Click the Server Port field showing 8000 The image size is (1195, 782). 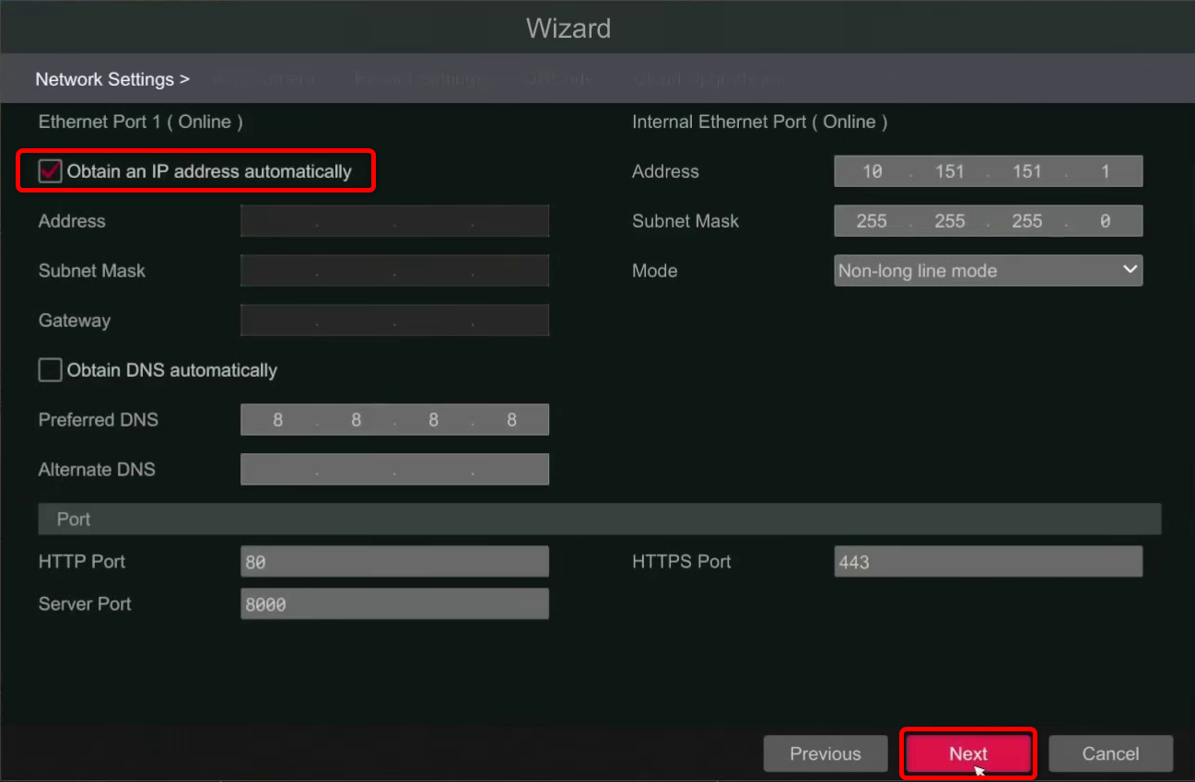click(394, 604)
